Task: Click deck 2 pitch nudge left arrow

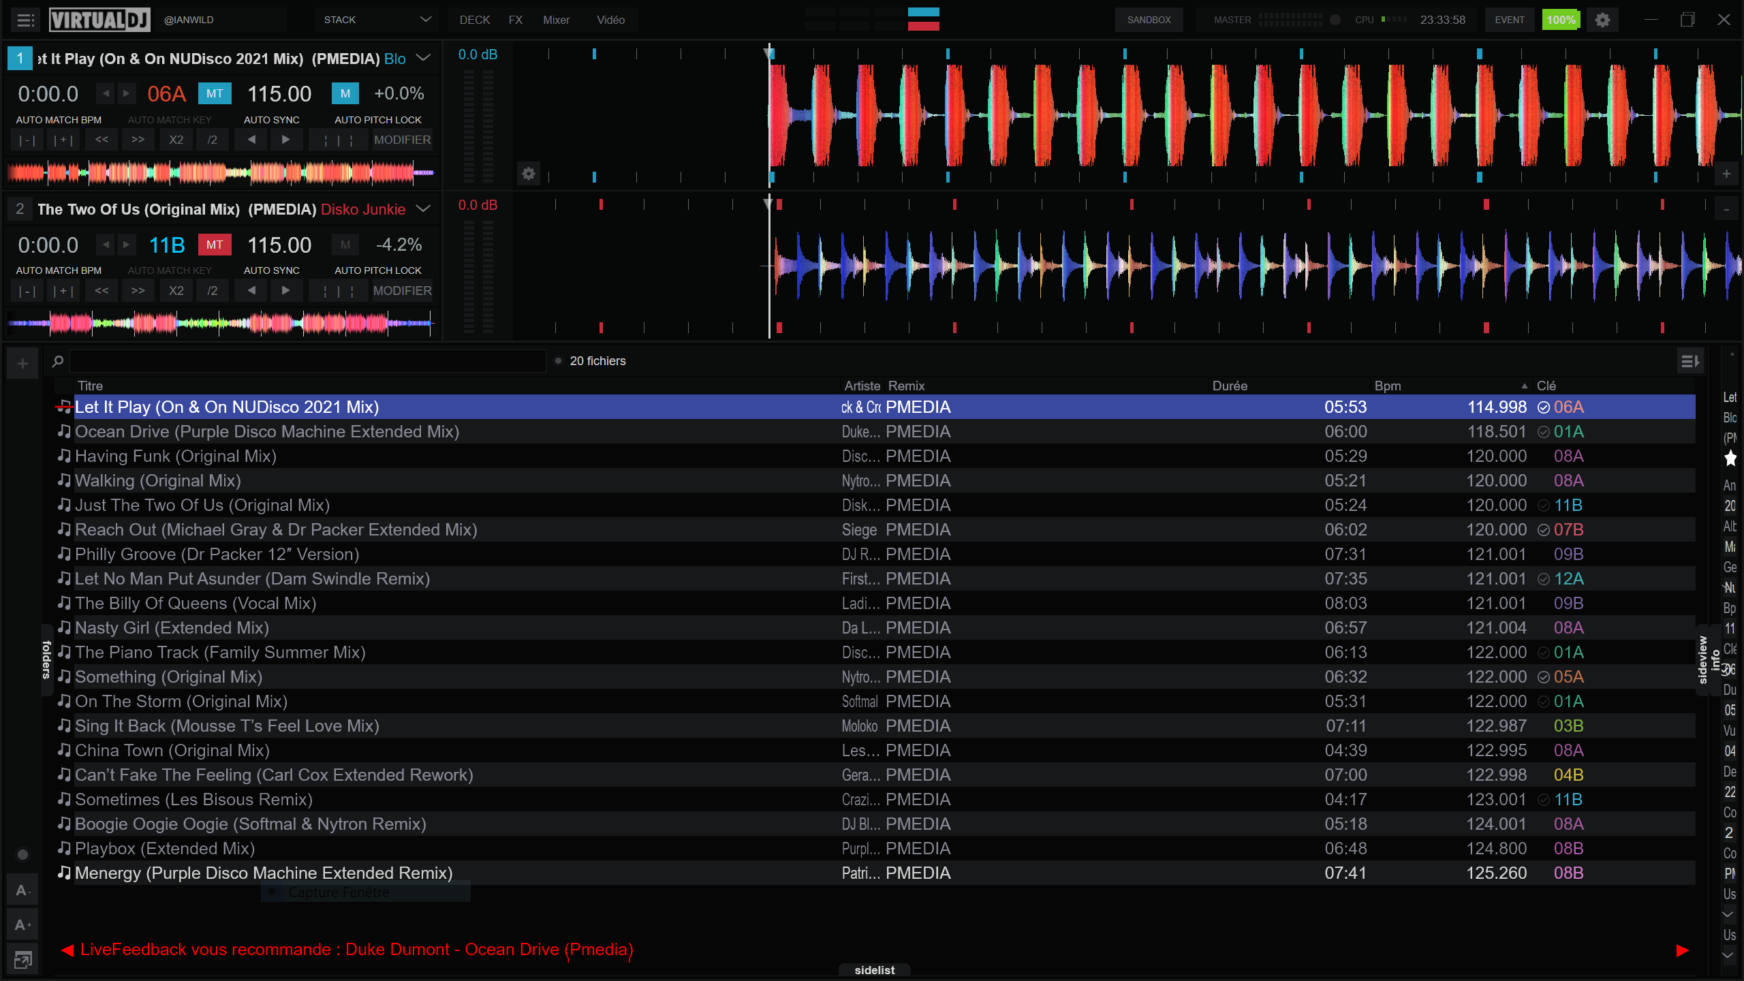Action: (252, 291)
